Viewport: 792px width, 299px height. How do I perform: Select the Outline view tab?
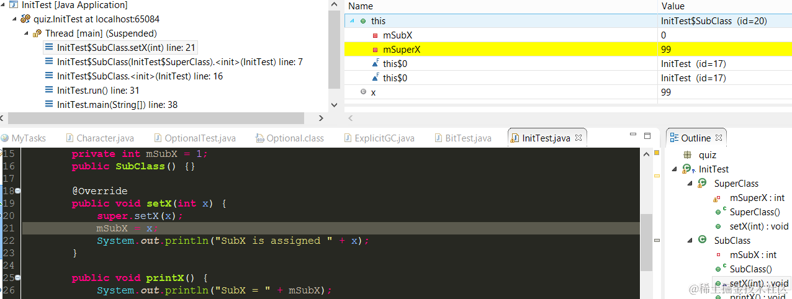696,138
